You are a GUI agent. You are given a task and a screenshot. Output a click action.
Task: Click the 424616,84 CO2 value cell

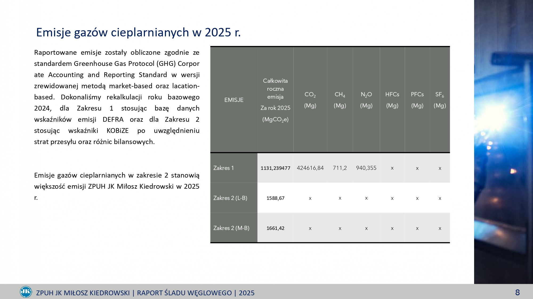tap(310, 168)
